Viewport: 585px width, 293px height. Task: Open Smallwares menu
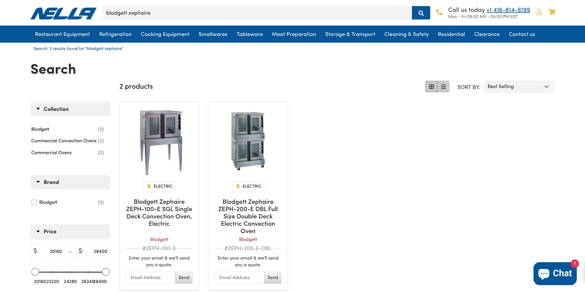point(213,34)
